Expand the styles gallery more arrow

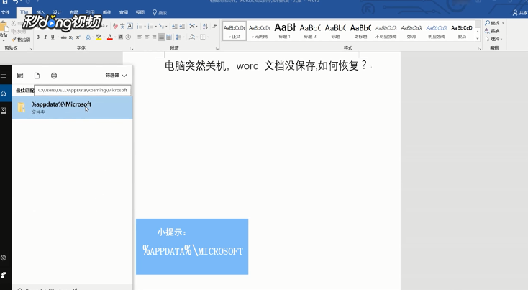point(478,39)
